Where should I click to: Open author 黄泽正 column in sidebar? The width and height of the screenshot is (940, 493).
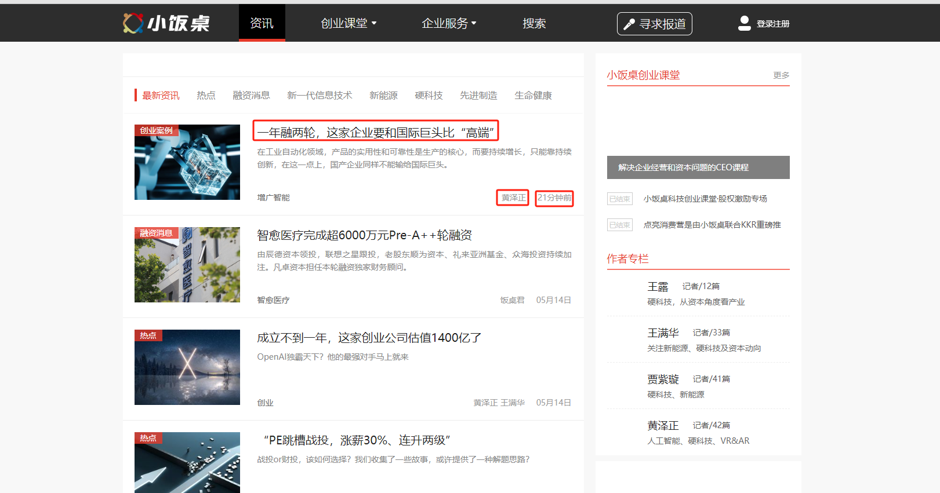pyautogui.click(x=663, y=425)
